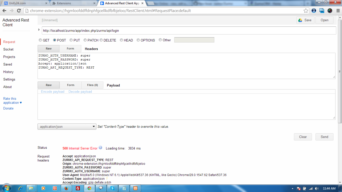Select the OPTIONS method radio button
The image size is (342, 192).
click(x=138, y=40)
